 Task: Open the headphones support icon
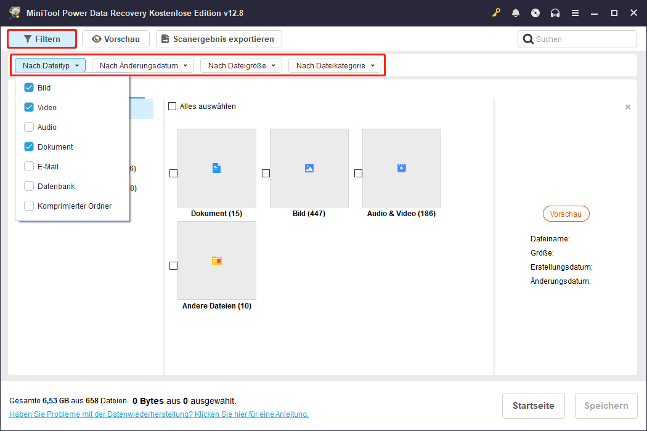coord(555,13)
